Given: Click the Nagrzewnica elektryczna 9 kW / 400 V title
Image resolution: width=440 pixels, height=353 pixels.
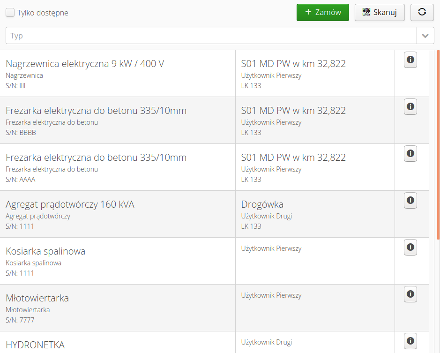Looking at the screenshot, I should tap(85, 64).
